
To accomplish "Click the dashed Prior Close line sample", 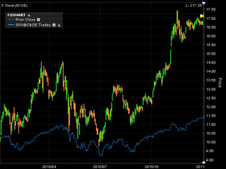I will [11, 19].
